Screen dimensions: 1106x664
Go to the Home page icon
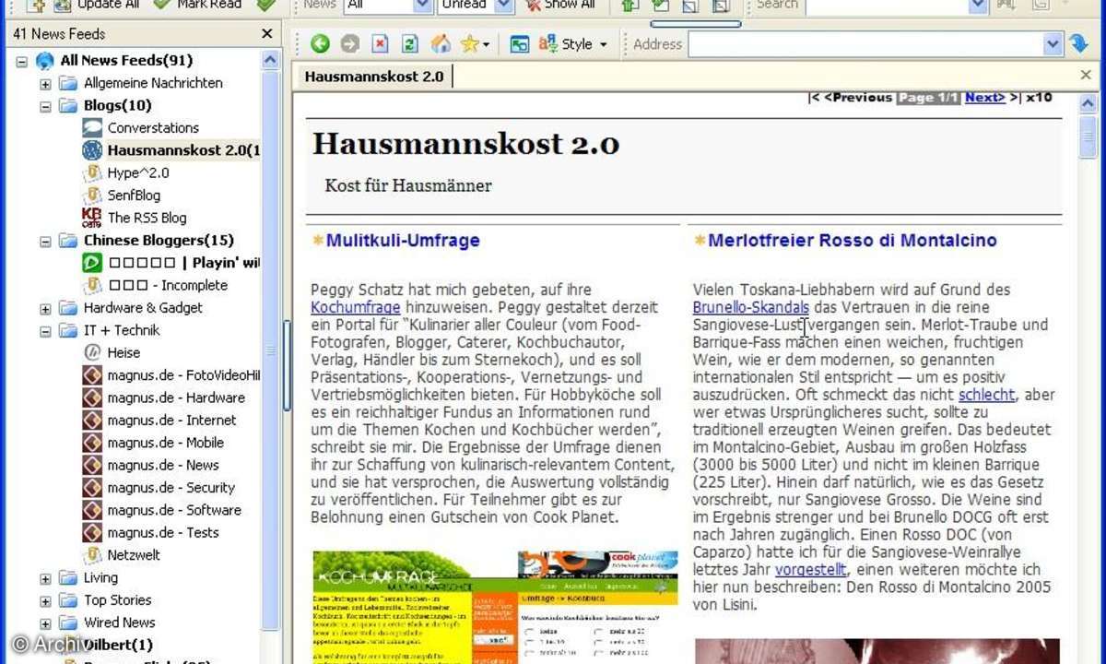click(441, 43)
